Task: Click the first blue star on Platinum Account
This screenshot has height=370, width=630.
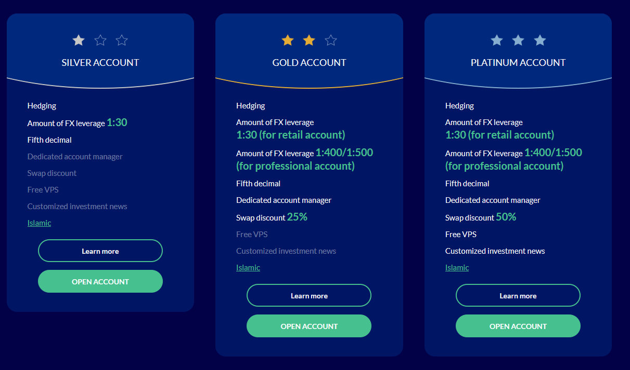Action: coord(497,40)
